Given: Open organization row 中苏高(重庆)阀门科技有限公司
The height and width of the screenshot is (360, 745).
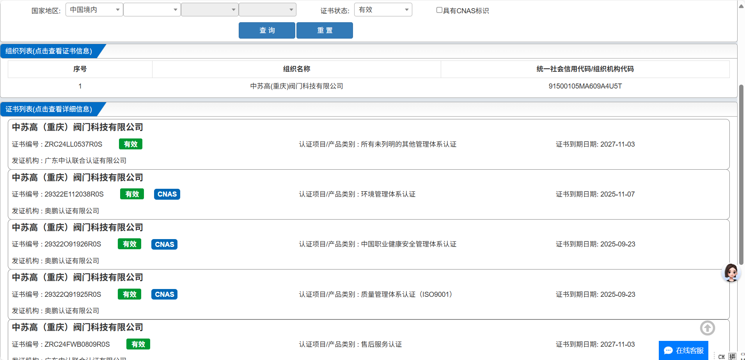Looking at the screenshot, I should (296, 86).
